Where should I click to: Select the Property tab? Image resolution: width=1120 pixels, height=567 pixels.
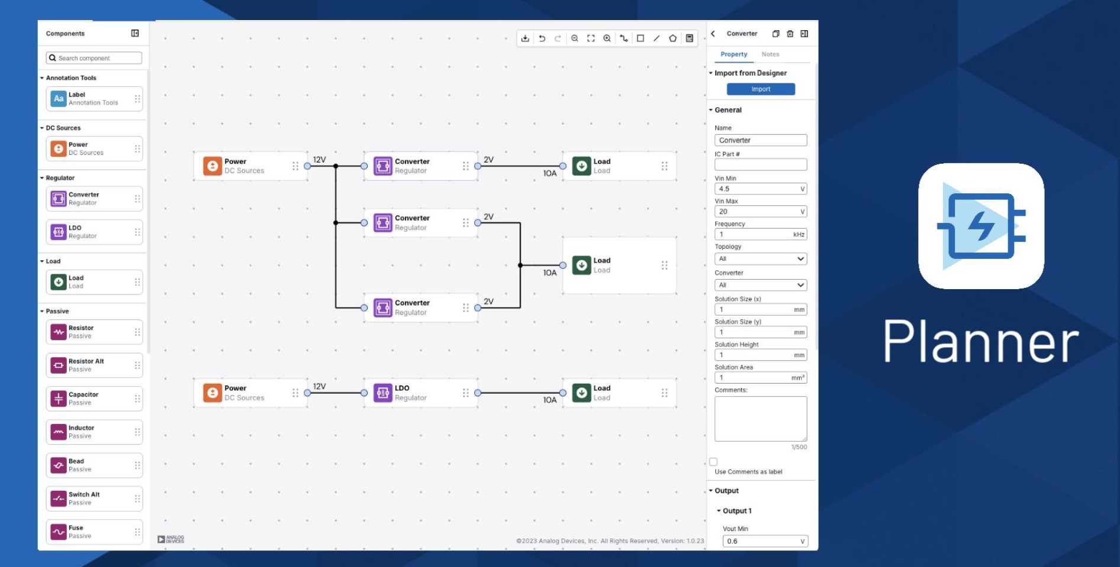[733, 54]
